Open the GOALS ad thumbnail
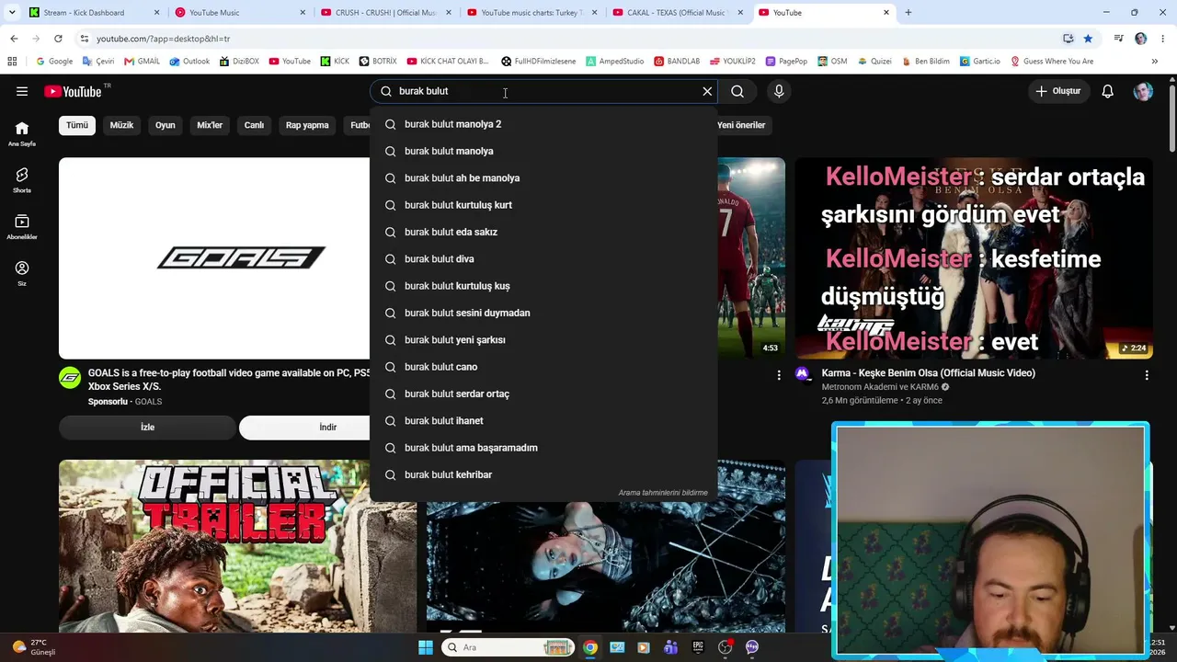 214,258
